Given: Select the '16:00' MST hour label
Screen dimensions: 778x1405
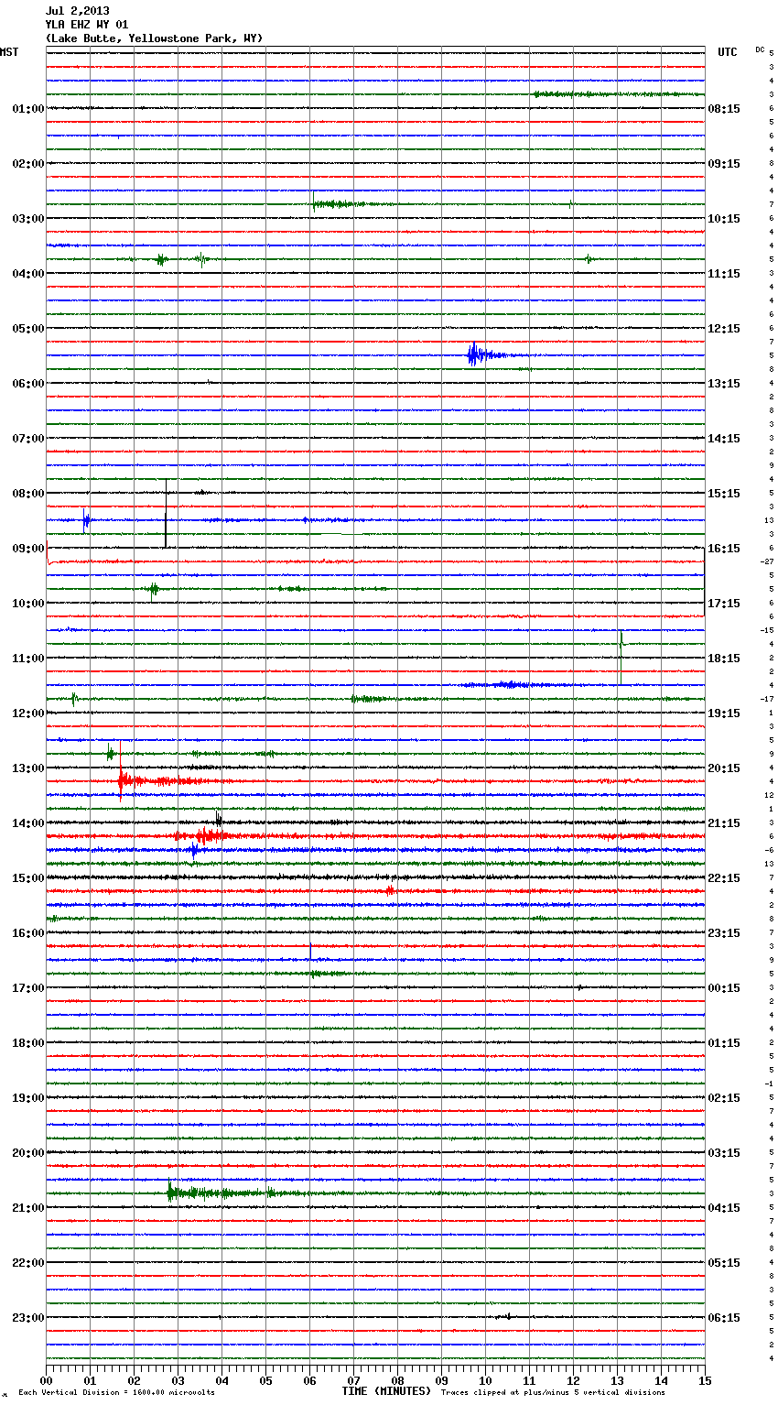Looking at the screenshot, I should point(28,933).
